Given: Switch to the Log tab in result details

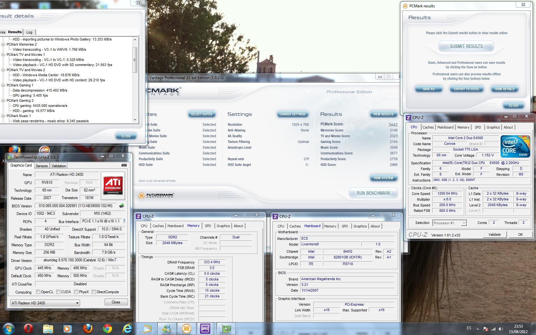Looking at the screenshot, I should point(29,32).
